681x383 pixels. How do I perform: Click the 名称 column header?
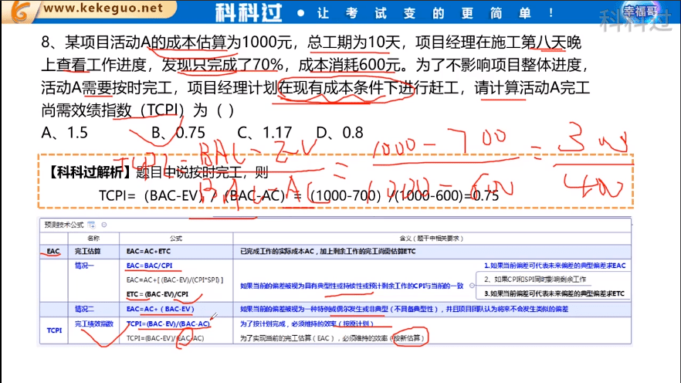coord(93,238)
